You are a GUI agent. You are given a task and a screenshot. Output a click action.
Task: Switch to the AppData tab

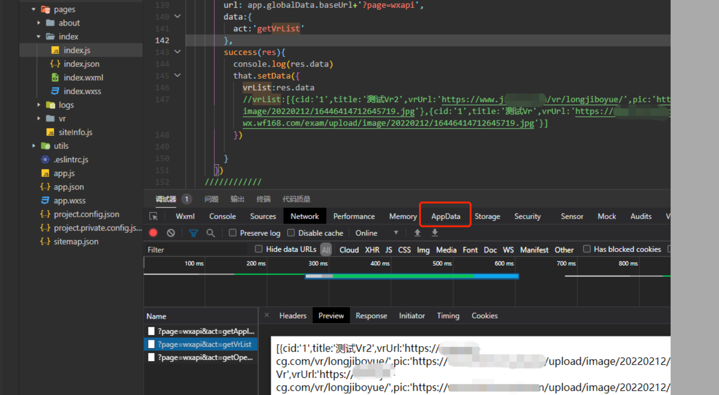(445, 216)
